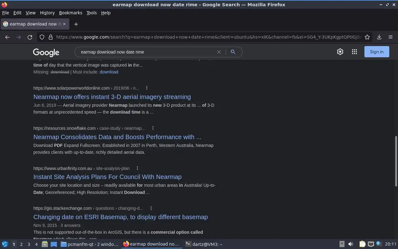Open options for the gis.stackexchange.com result
Image resolution: width=398 pixels, height=249 pixels.
pyautogui.click(x=151, y=208)
